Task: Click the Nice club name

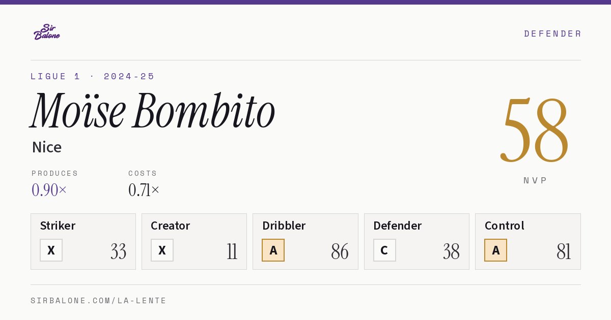Action: click(x=47, y=147)
